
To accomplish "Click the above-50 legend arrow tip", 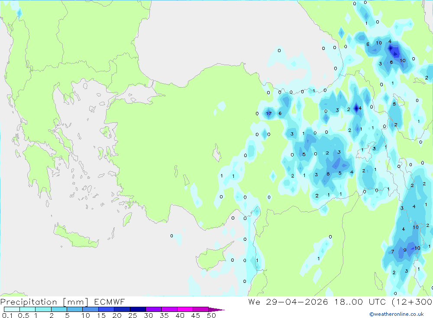I will pos(217,310).
